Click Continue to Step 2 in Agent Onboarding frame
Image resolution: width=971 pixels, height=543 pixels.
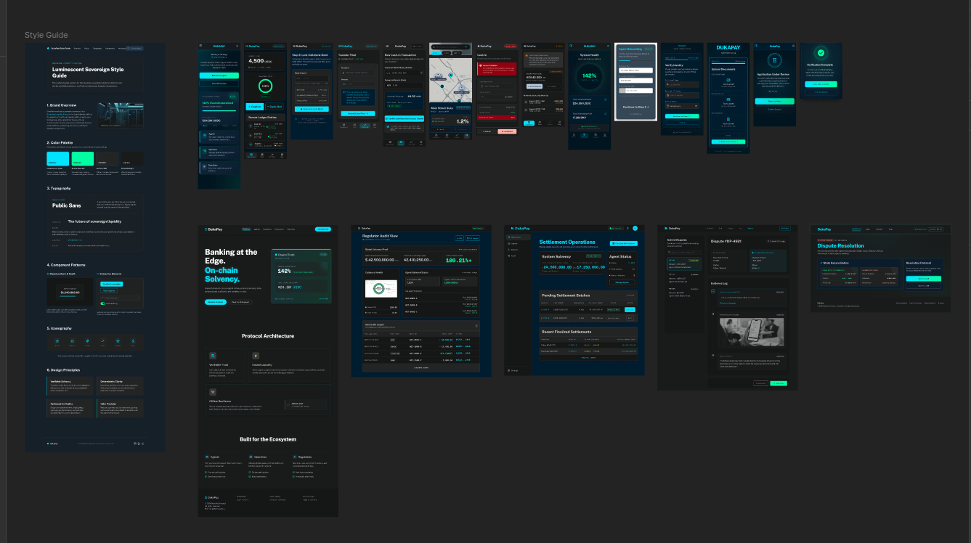(635, 107)
